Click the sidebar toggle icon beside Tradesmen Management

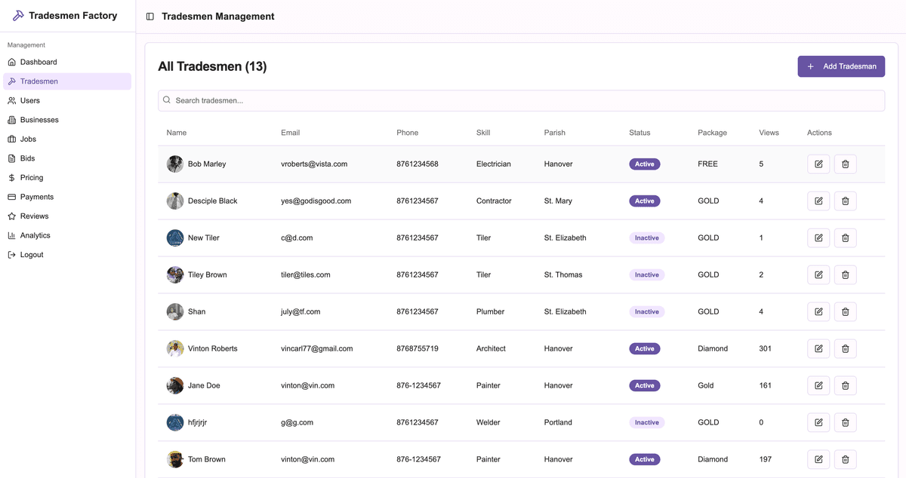[150, 17]
